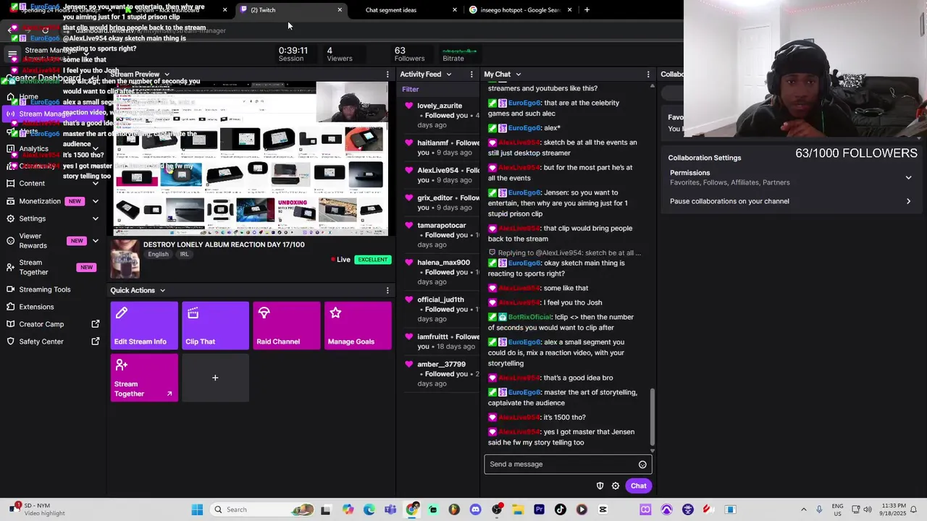Open Premiere Pro from the taskbar
This screenshot has width=927, height=521.
539,509
